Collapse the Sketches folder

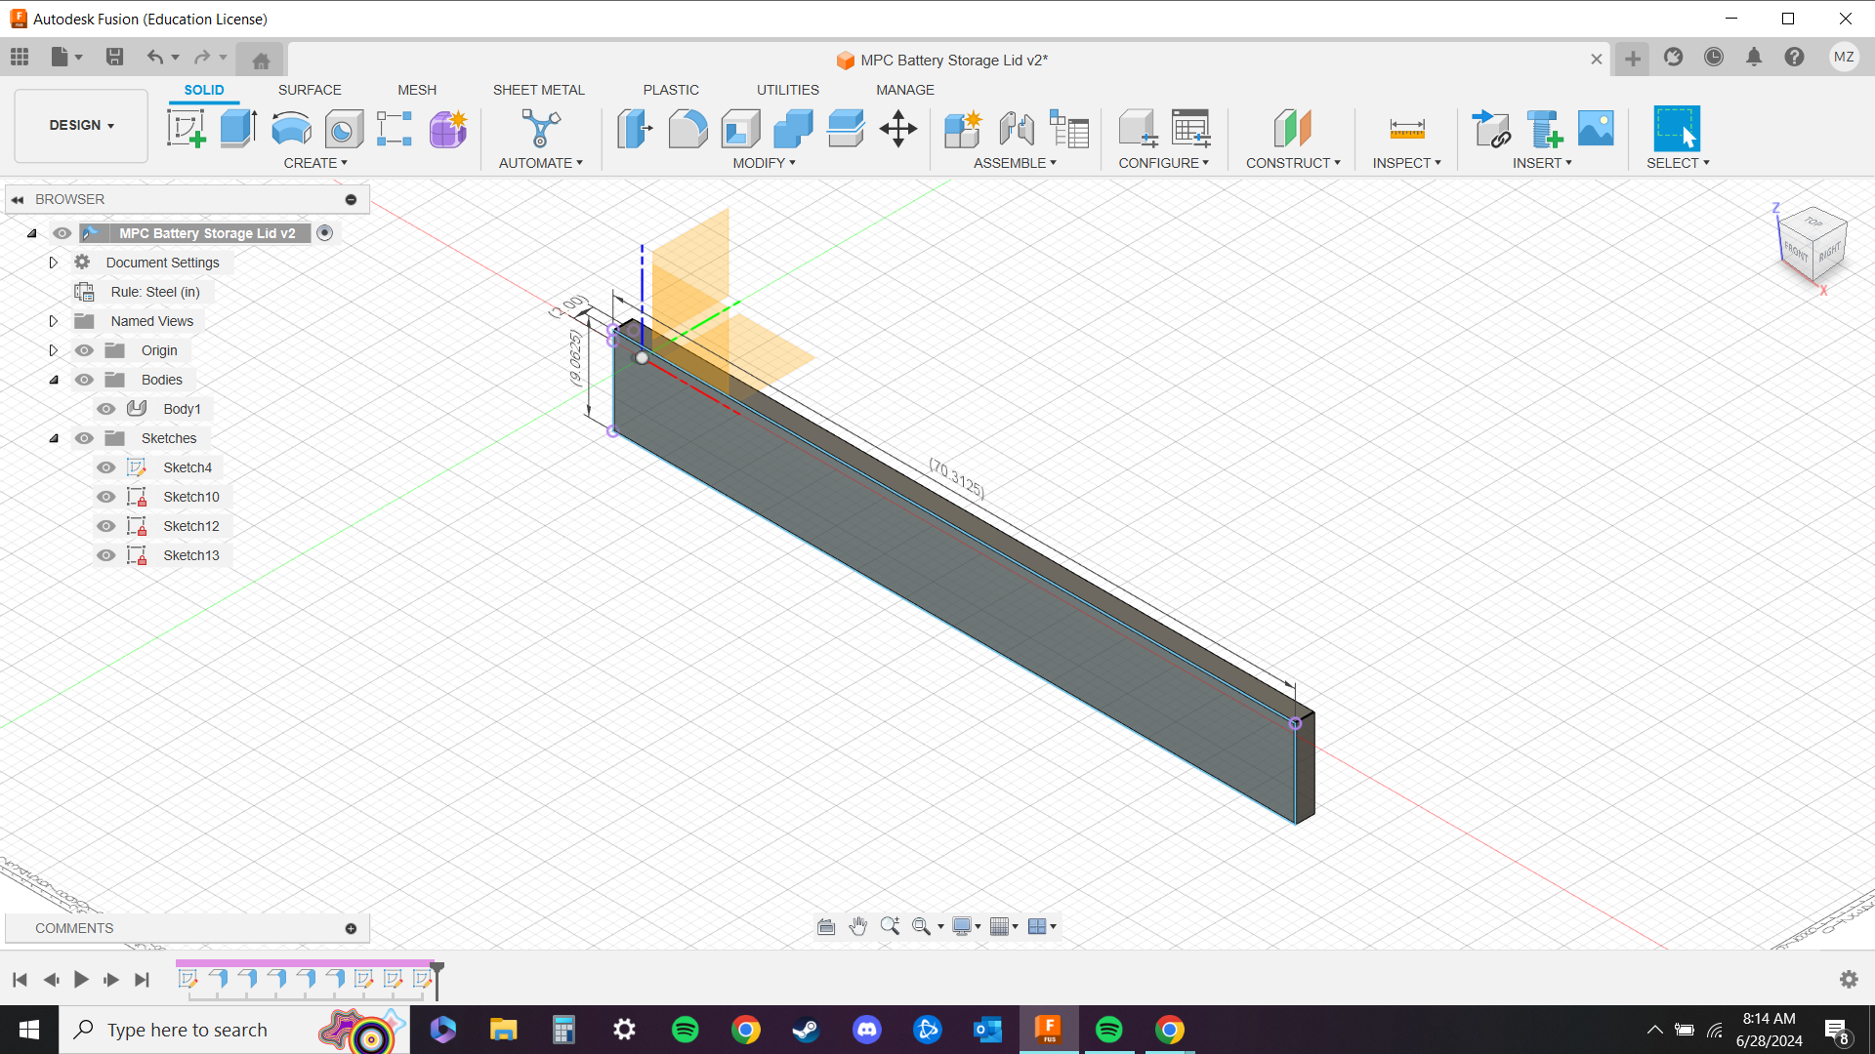tap(54, 438)
